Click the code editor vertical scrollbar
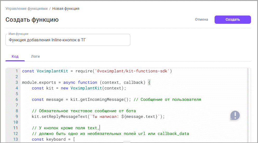This screenshot has height=143, width=258. [248, 105]
